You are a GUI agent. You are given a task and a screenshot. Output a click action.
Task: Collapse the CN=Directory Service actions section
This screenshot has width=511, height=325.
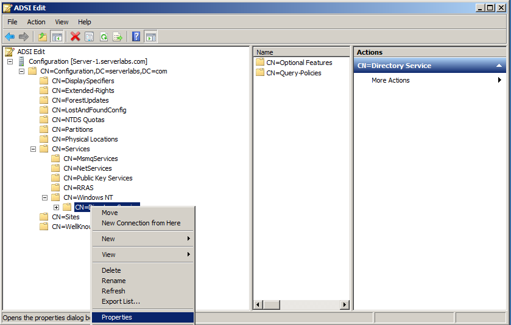click(x=499, y=66)
